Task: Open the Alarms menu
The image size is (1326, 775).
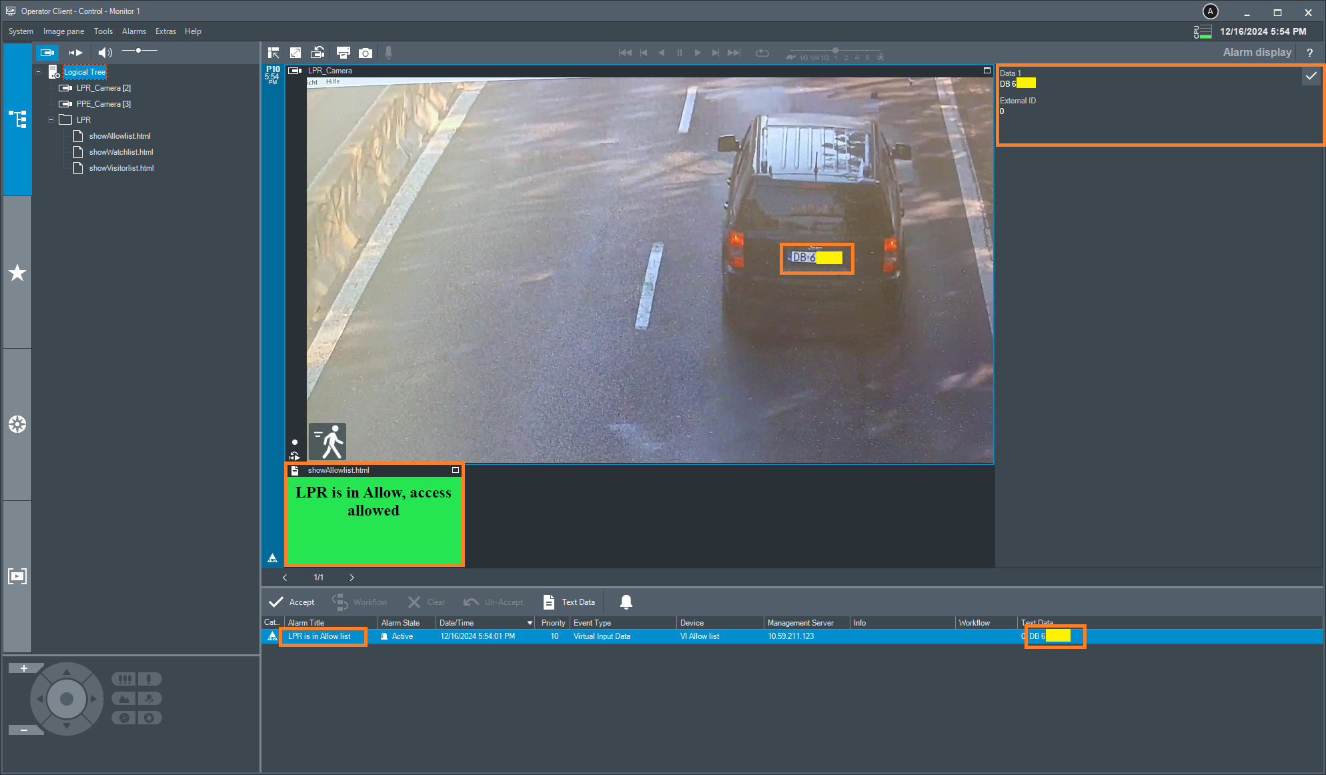Action: coord(133,31)
